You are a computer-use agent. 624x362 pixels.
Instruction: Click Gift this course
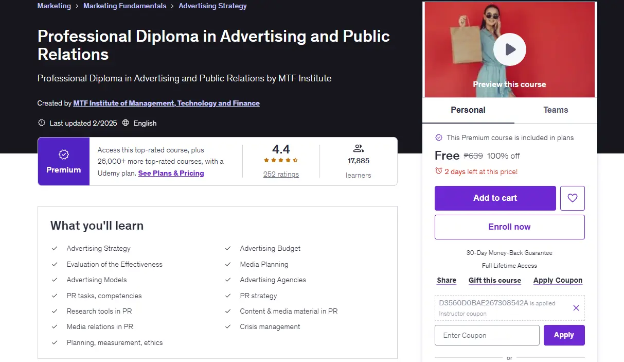(495, 280)
